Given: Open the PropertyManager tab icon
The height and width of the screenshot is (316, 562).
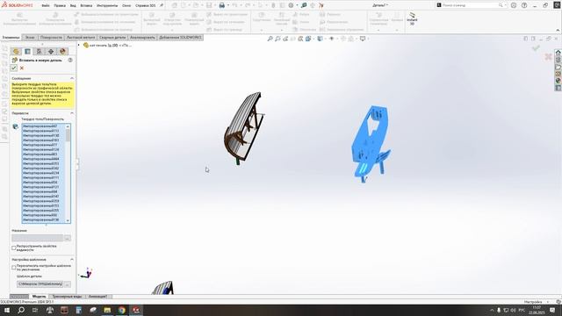Looking at the screenshot, I should (x=27, y=52).
